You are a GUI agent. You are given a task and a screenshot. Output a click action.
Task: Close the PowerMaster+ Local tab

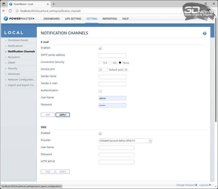tap(48, 4)
